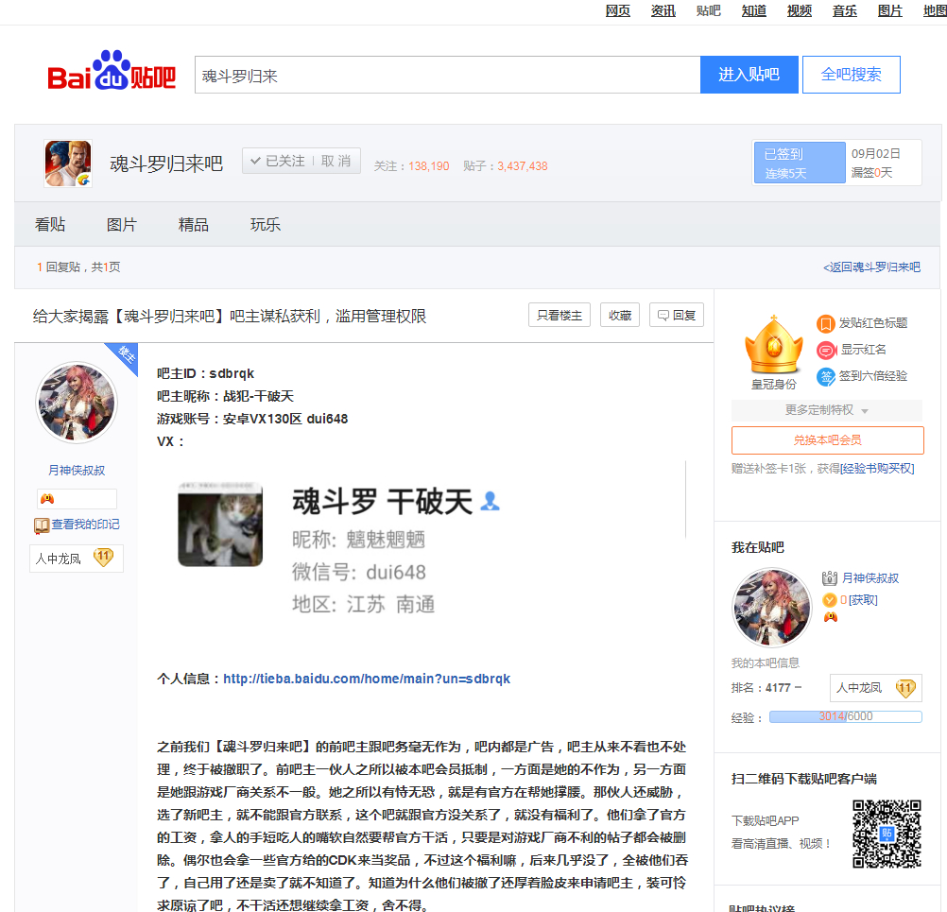The image size is (947, 912).
Task: Click level 11 badge under poster avatar
Action: tap(103, 557)
